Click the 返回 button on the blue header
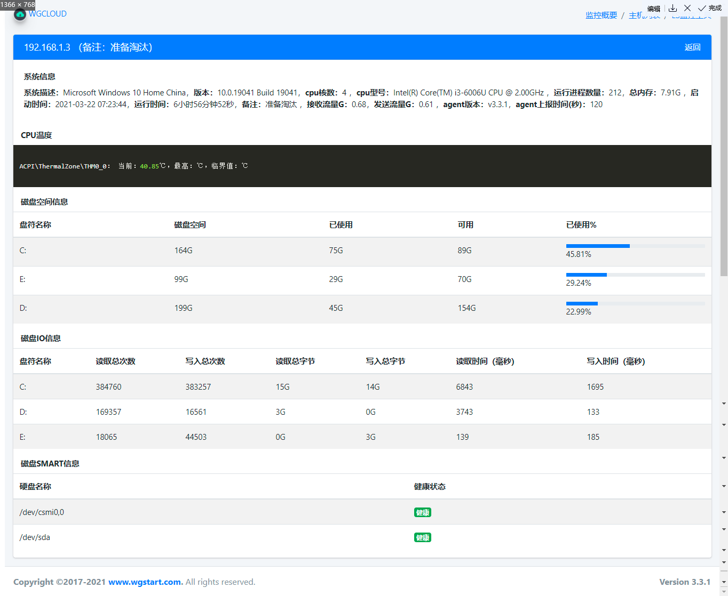This screenshot has height=596, width=728. click(x=692, y=47)
